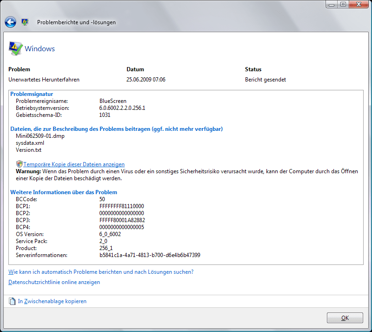Click the blue back arrow button
Image resolution: width=372 pixels, height=332 pixels.
(x=10, y=22)
